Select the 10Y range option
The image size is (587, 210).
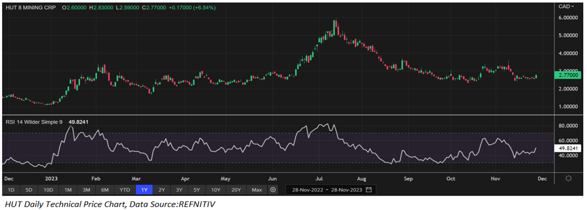click(215, 189)
